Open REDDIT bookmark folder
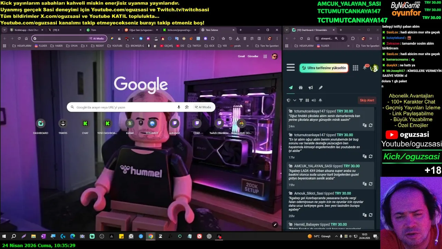Screen dimensions: 442x249 click(97, 46)
